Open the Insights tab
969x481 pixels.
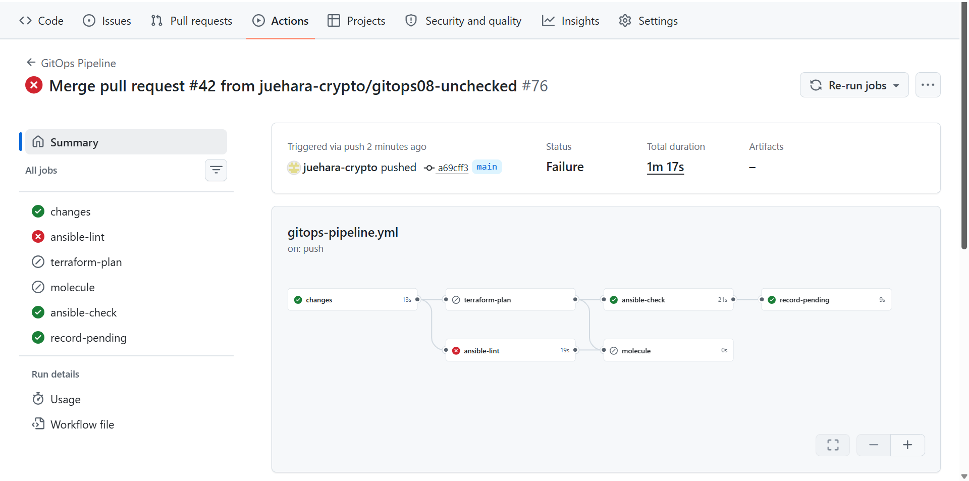571,21
